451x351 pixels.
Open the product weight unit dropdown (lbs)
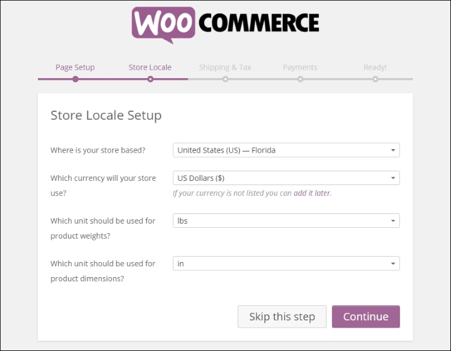tap(286, 221)
